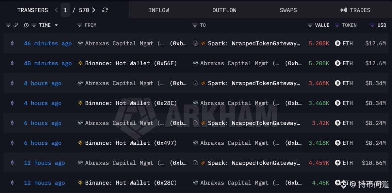Expand the TIME sort dropdown arrow
Screen dimensions: 392x193
click(x=56, y=25)
